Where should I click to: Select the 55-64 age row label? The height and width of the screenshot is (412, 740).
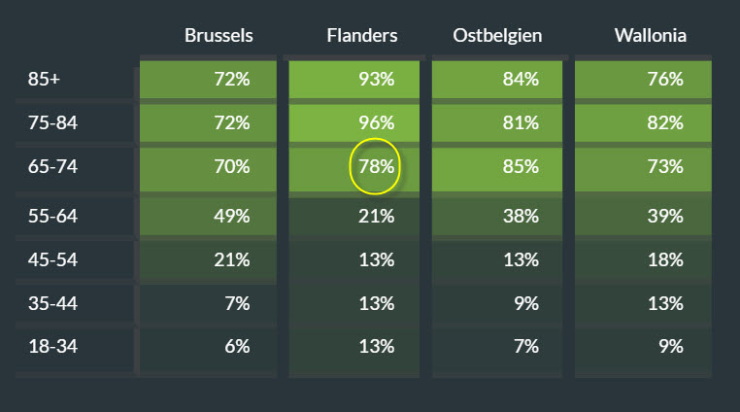pos(52,216)
